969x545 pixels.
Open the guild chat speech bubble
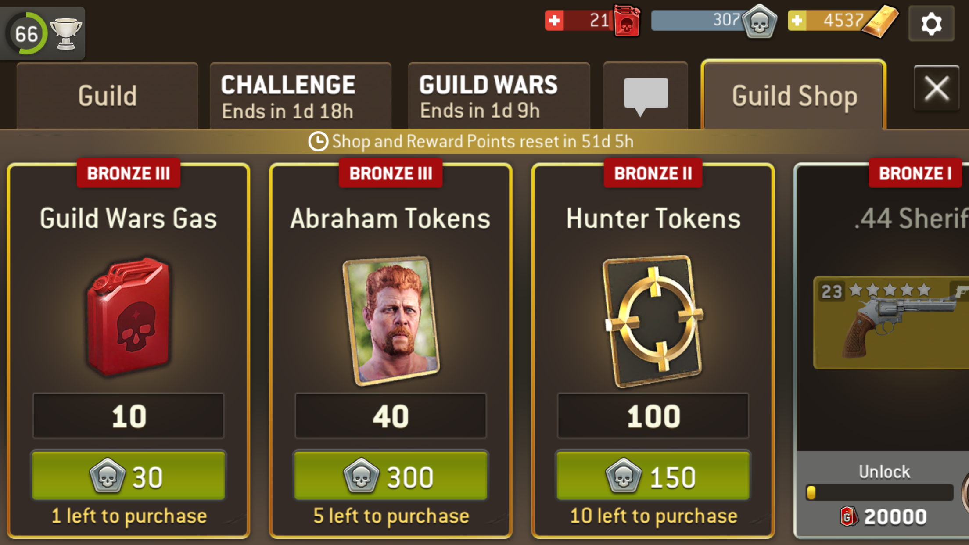(x=646, y=96)
